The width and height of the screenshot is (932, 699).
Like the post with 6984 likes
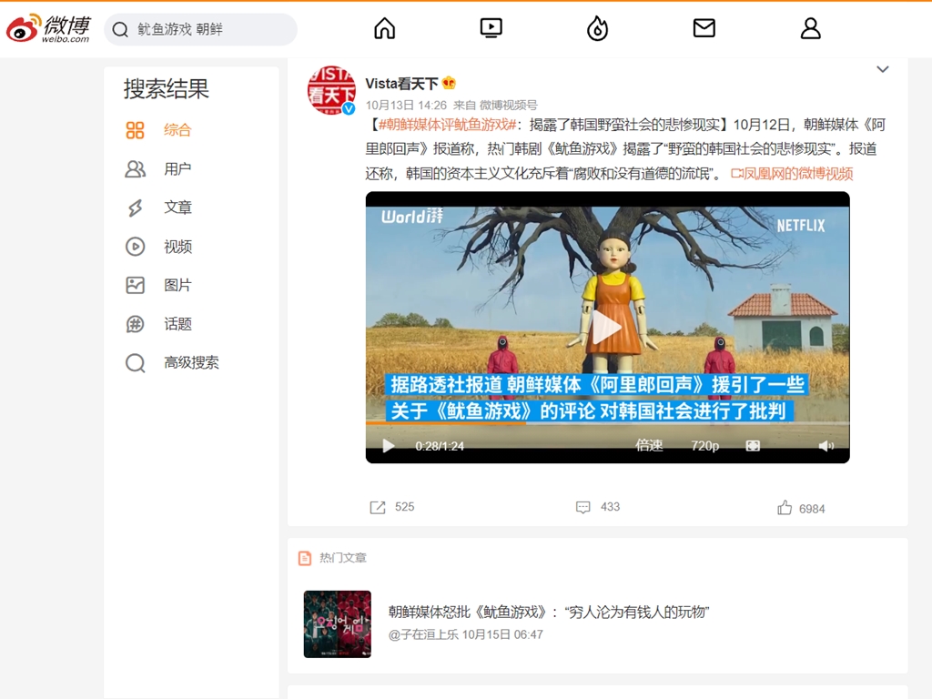coord(801,508)
